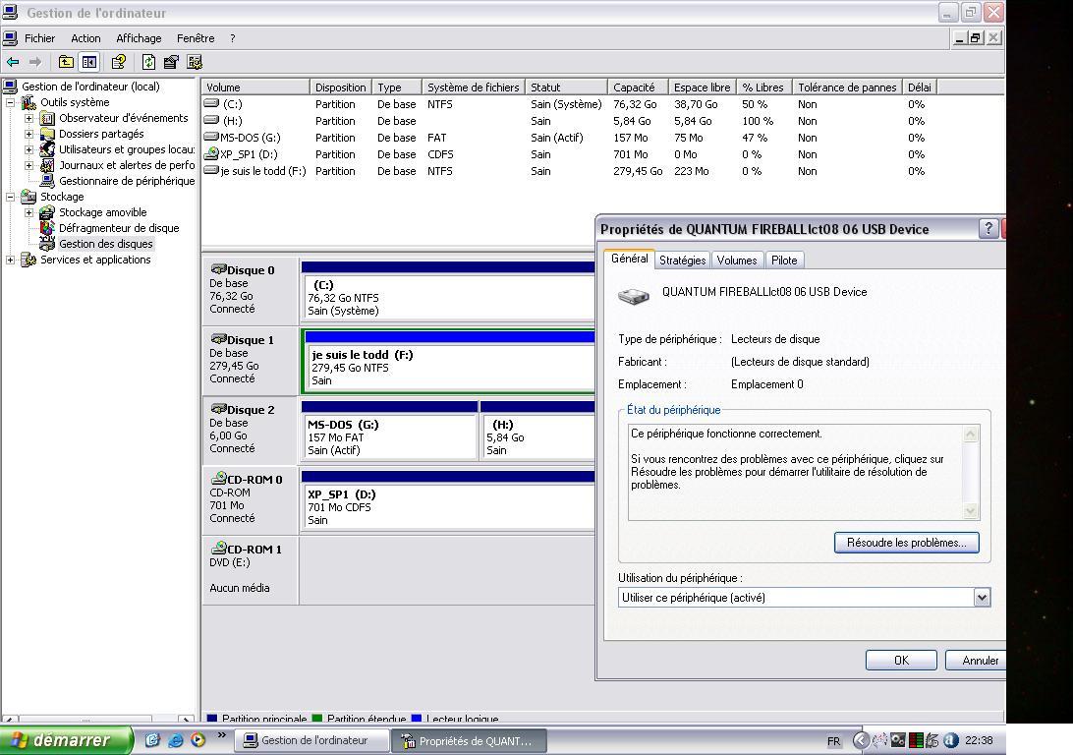
Task: Click the Back arrow toolbar icon
Action: coord(13,62)
